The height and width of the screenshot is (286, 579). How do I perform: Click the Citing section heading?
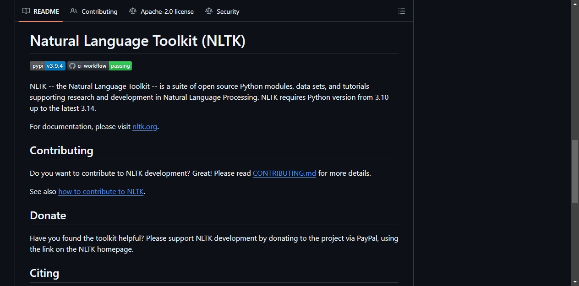click(x=44, y=273)
